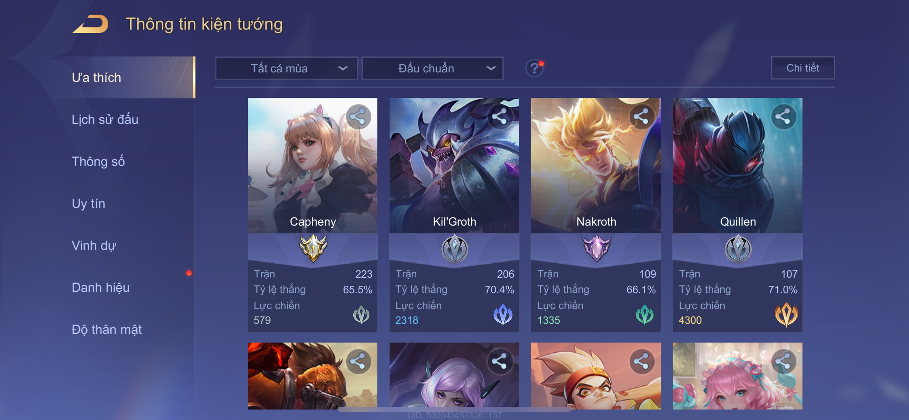
Task: Open the Thông số tab
Action: [x=98, y=161]
